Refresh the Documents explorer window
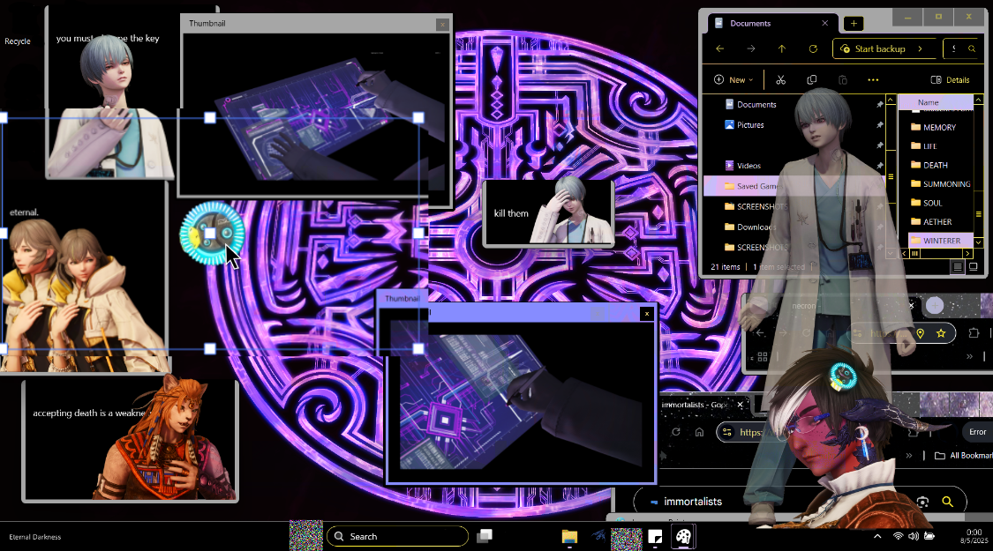 pyautogui.click(x=813, y=48)
